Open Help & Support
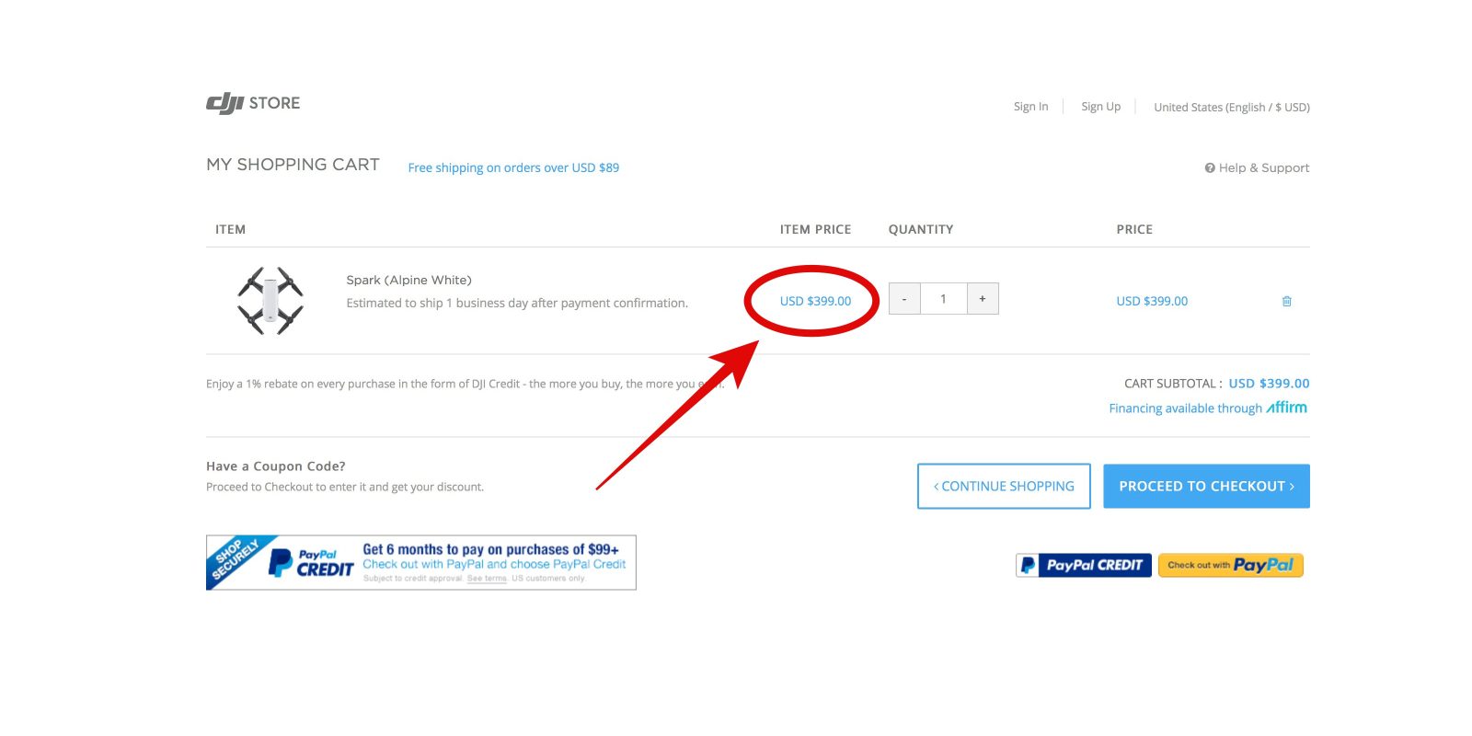The width and height of the screenshot is (1472, 736). 1257,168
